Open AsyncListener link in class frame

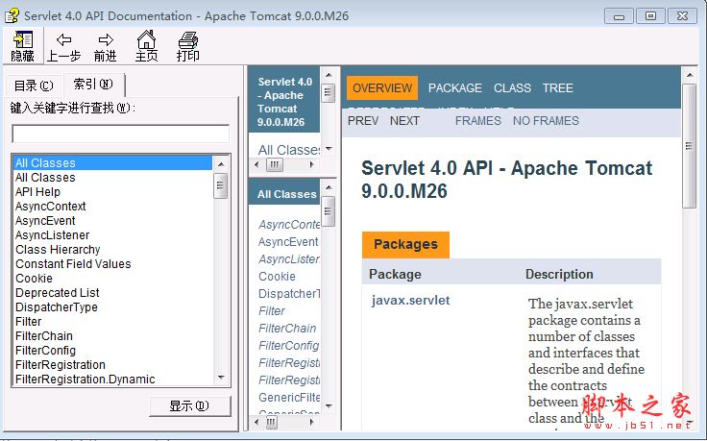[289, 259]
